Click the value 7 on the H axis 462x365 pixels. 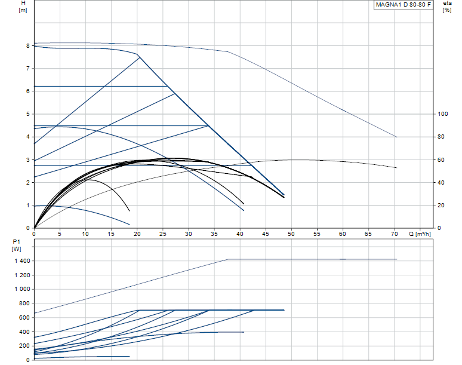(28, 69)
